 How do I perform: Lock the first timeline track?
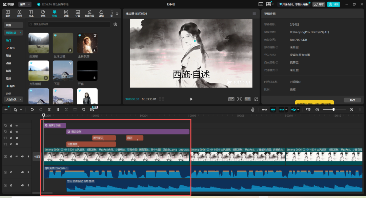(x=11, y=125)
